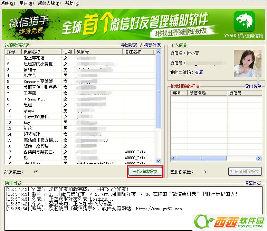Select friend row 箩柚仔
The height and width of the screenshot is (231, 267).
80,70
